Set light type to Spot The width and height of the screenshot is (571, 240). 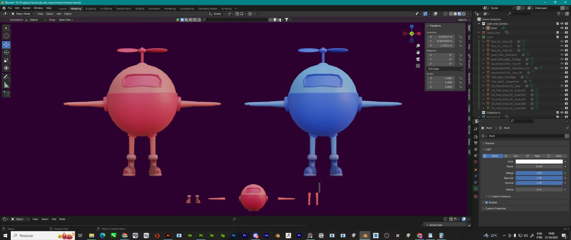(x=535, y=156)
